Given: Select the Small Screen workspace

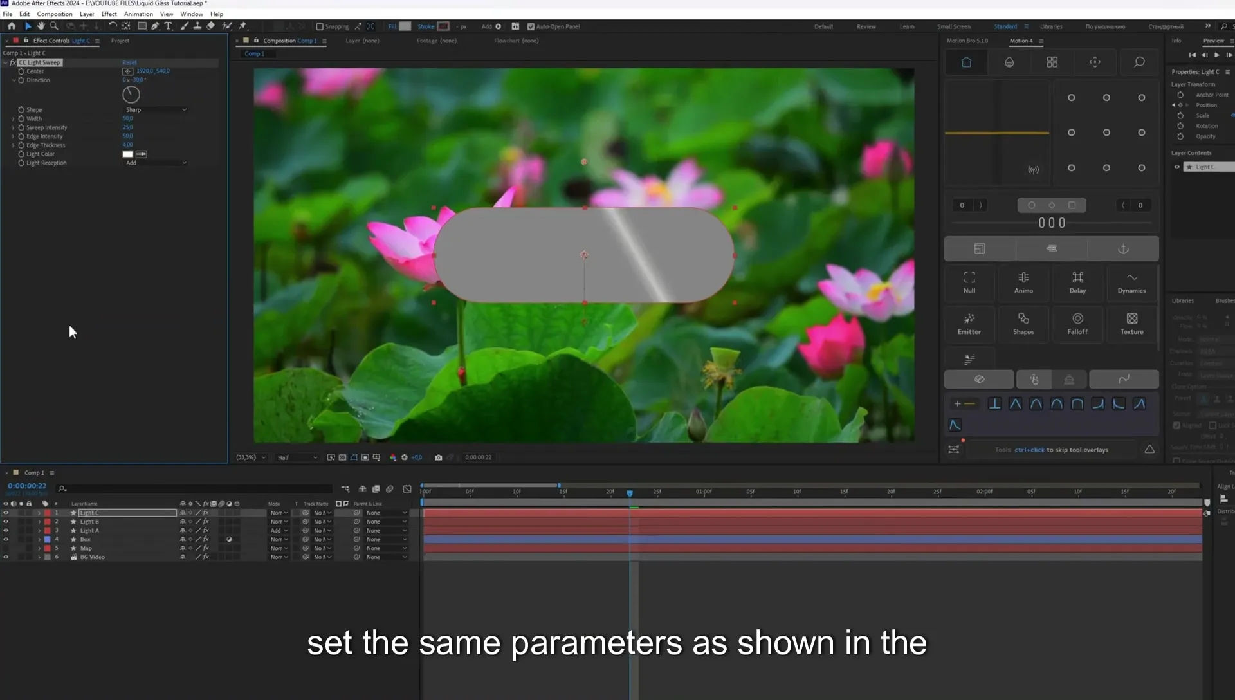Looking at the screenshot, I should (x=953, y=26).
